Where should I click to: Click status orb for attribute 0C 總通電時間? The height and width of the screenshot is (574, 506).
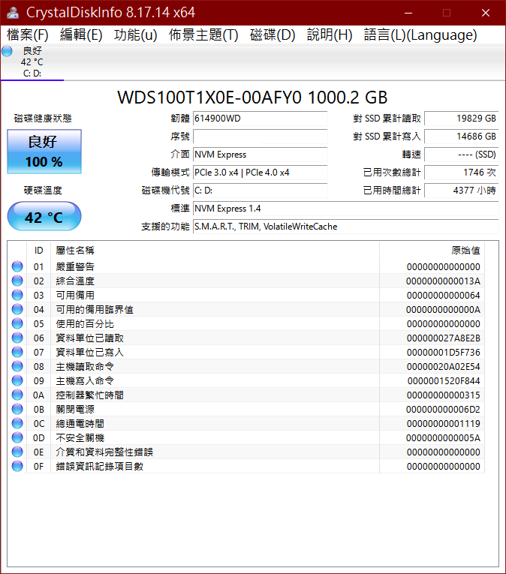click(17, 423)
